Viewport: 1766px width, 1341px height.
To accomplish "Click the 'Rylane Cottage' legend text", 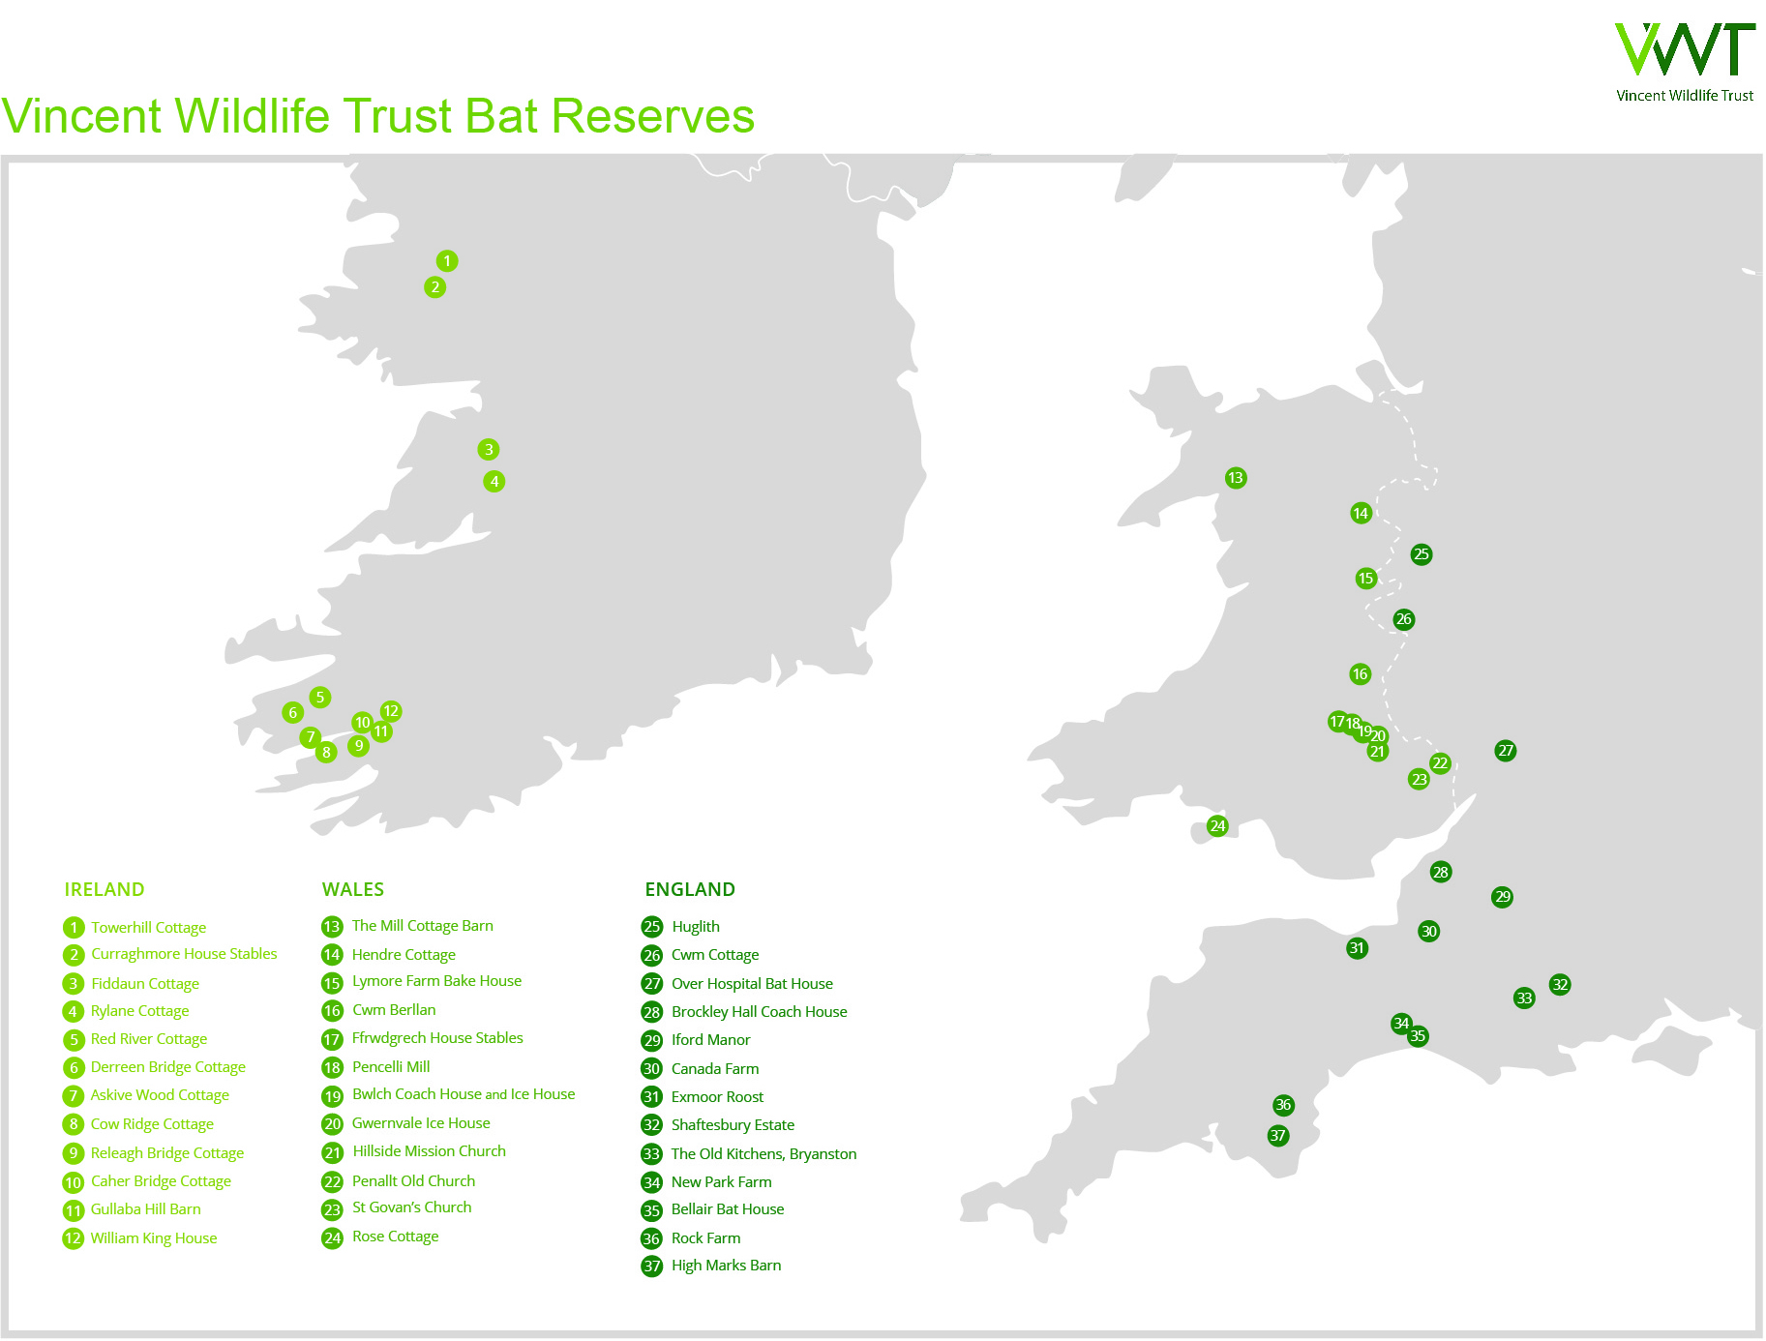I will click(140, 1011).
